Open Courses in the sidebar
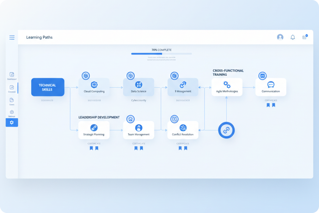Viewport: 319px width, 213px height. point(12,89)
